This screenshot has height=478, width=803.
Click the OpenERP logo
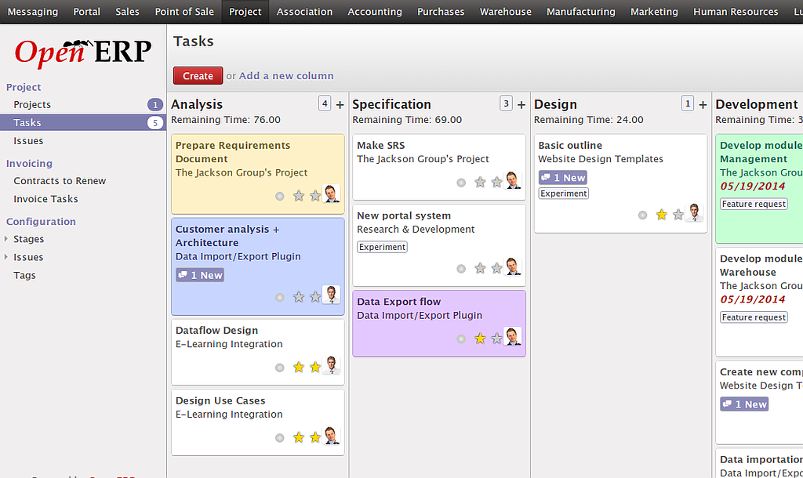83,53
